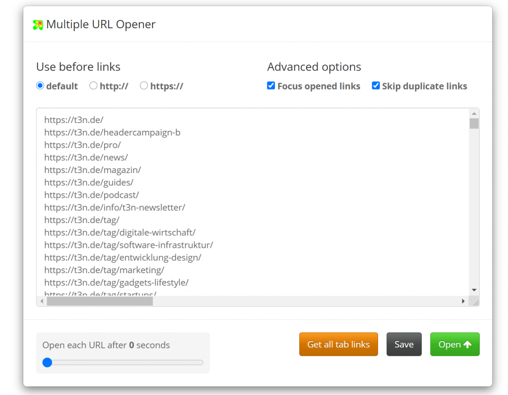Viewport: 508px width, 395px height.
Task: Click the resize grip at the textarea corner
Action: click(476, 301)
